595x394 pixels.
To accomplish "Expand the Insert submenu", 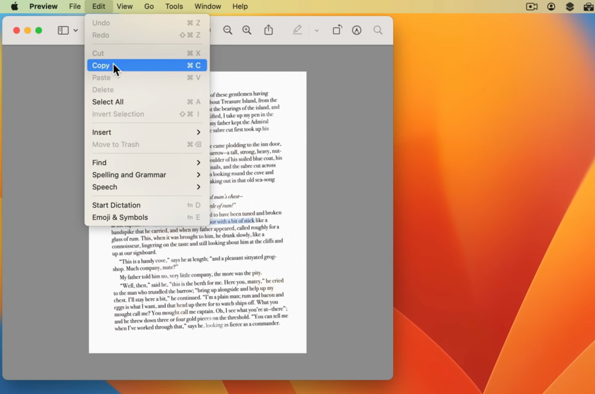I will (x=147, y=132).
